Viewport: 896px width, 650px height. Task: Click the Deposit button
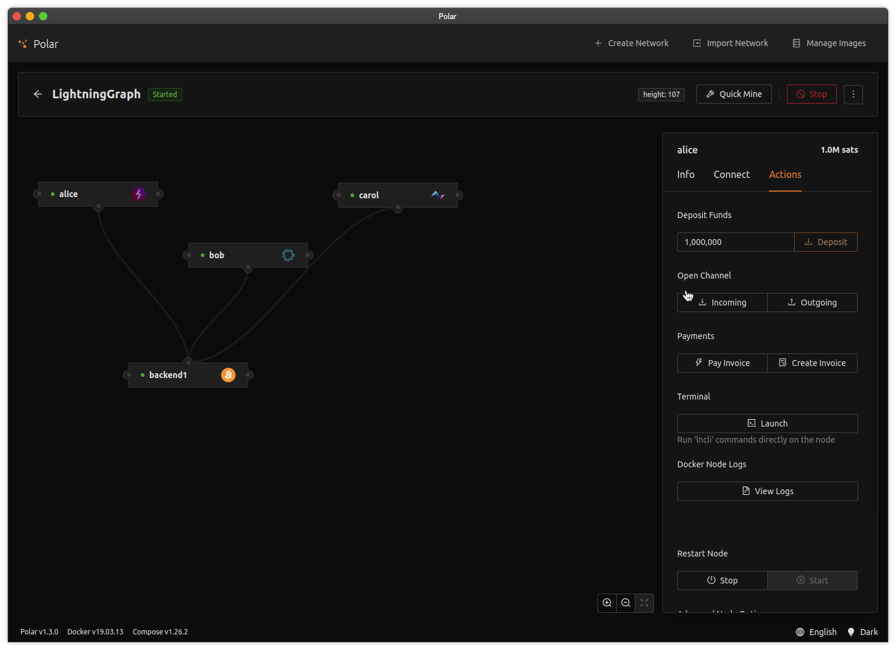826,242
